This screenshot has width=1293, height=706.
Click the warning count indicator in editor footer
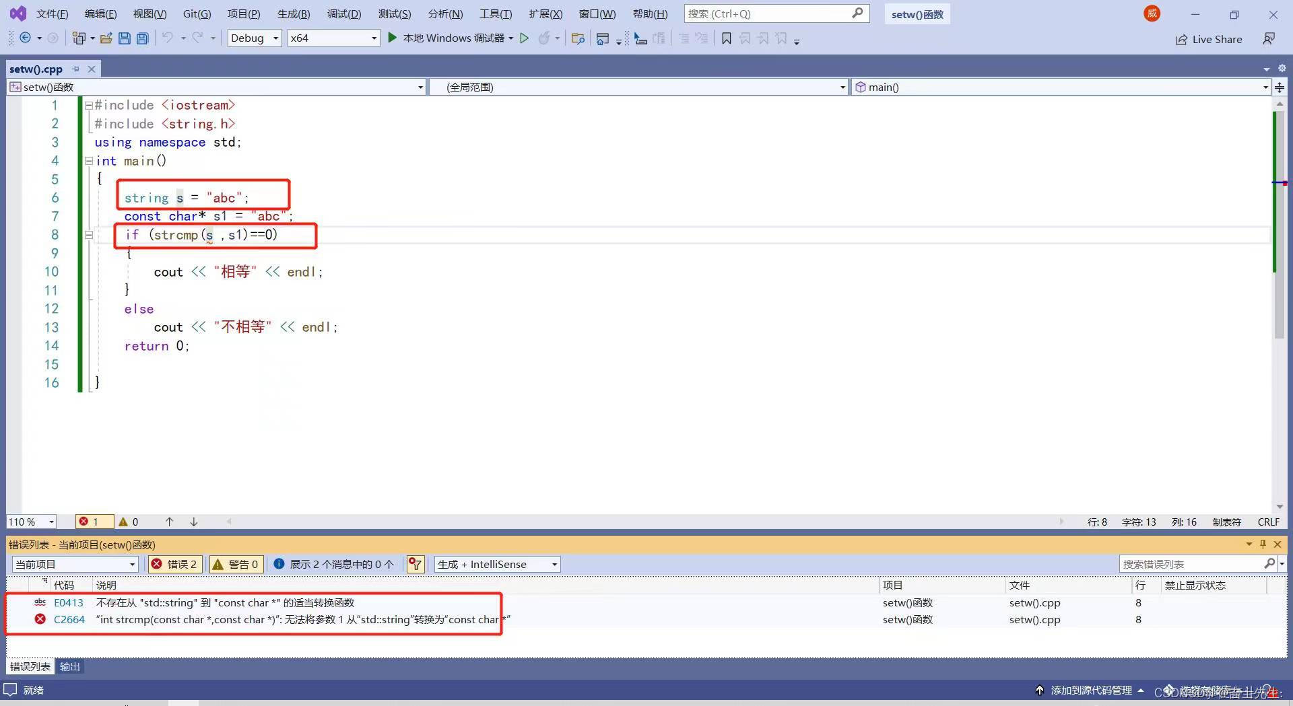click(129, 522)
